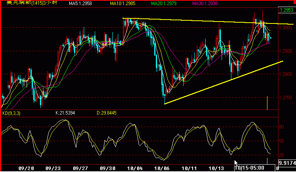Select the yellow rising support trendline

click(x=224, y=82)
